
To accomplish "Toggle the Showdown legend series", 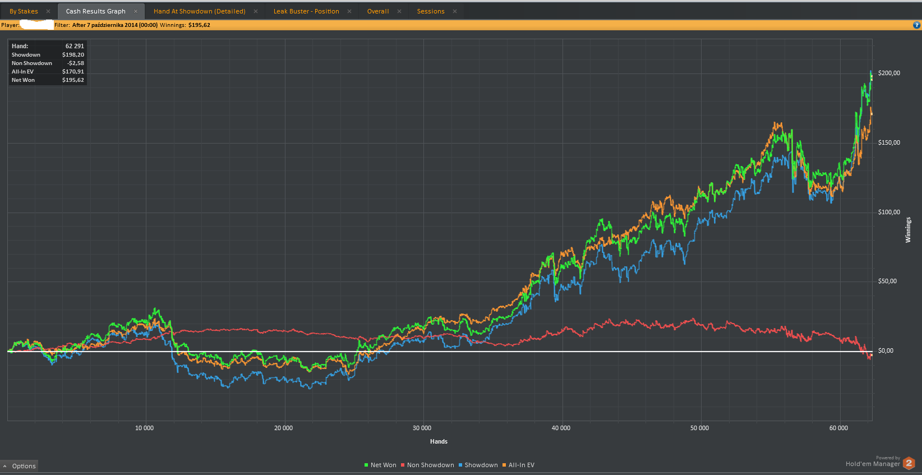I will click(478, 465).
